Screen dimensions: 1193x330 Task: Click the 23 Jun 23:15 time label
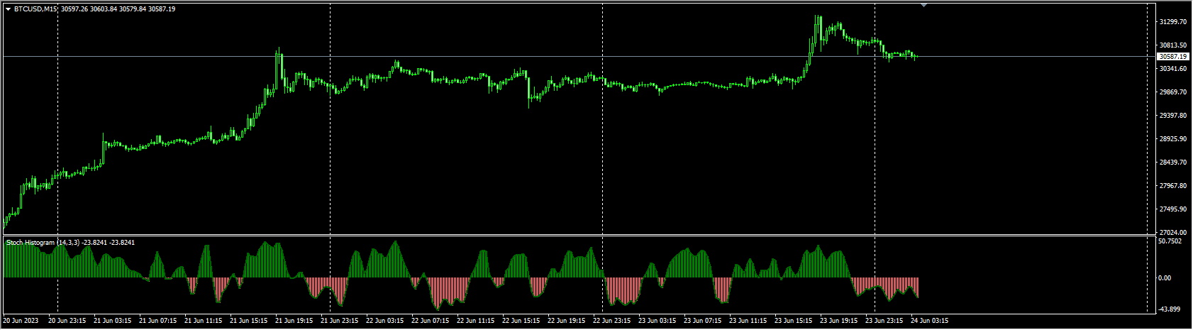[884, 321]
